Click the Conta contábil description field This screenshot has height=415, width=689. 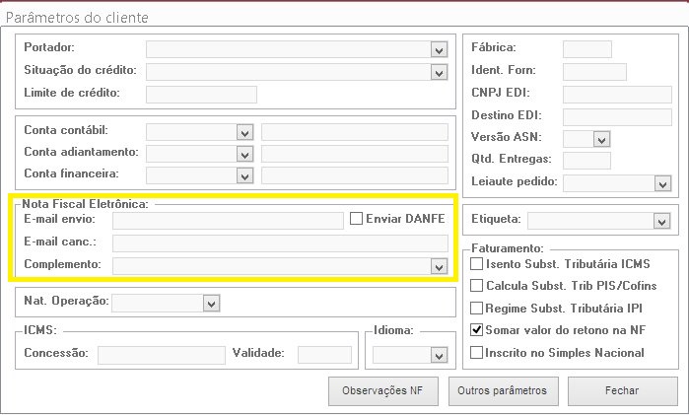(355, 132)
